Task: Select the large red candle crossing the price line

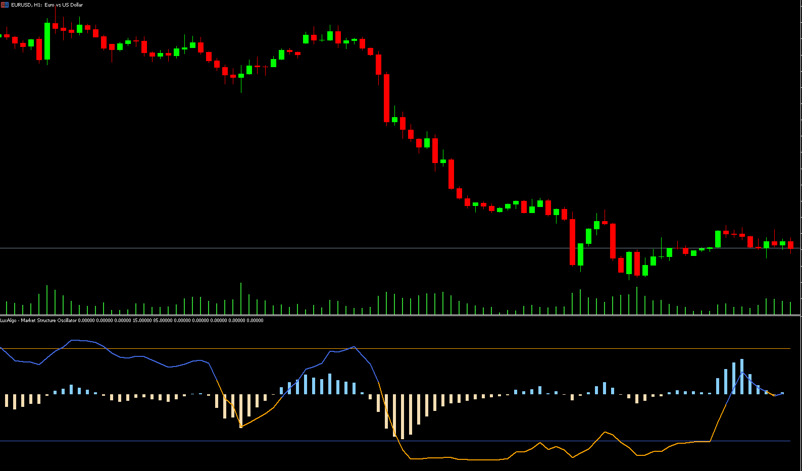Action: click(x=573, y=242)
